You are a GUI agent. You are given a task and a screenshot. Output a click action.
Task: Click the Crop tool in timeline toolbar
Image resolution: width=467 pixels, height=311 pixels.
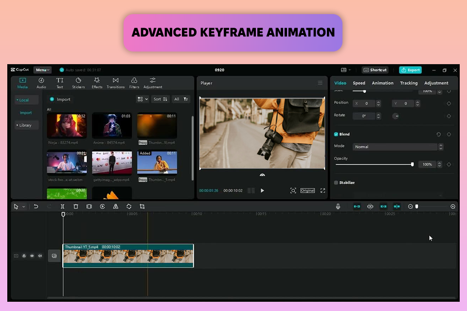pos(142,207)
